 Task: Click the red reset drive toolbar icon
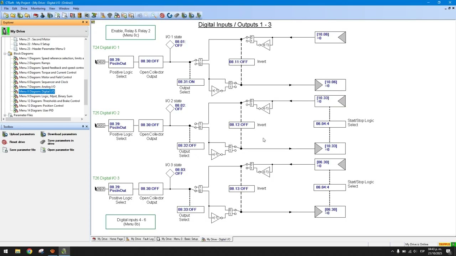click(162, 16)
